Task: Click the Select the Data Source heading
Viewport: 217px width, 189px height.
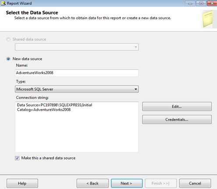Action: (x=32, y=13)
